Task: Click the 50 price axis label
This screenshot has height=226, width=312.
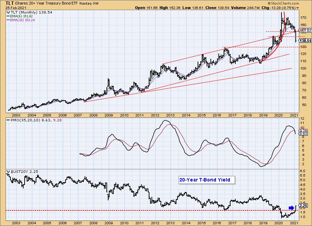Action: (304, 105)
